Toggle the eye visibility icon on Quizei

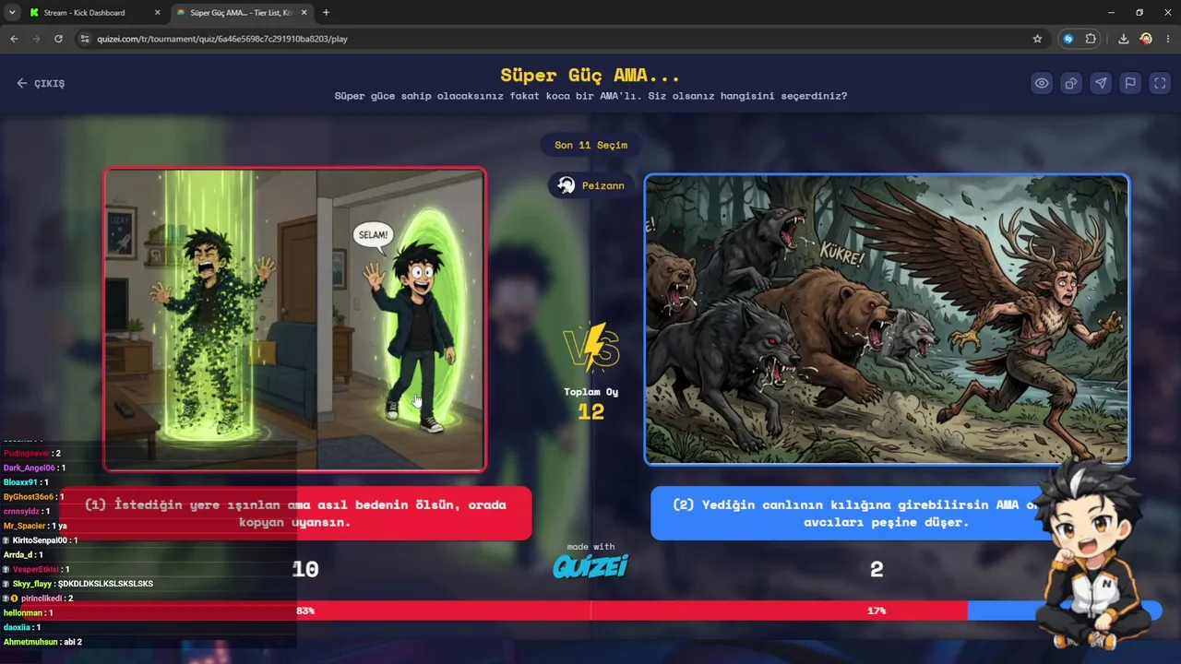tap(1042, 83)
